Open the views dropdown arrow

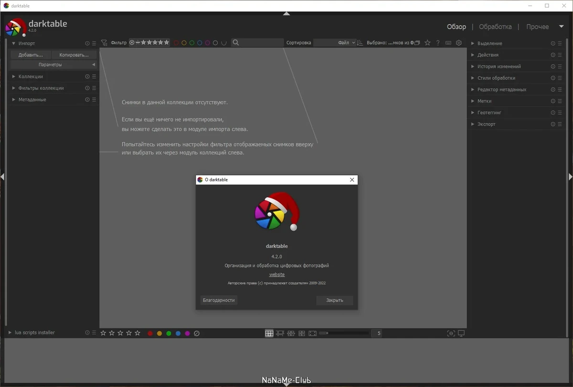pyautogui.click(x=562, y=26)
